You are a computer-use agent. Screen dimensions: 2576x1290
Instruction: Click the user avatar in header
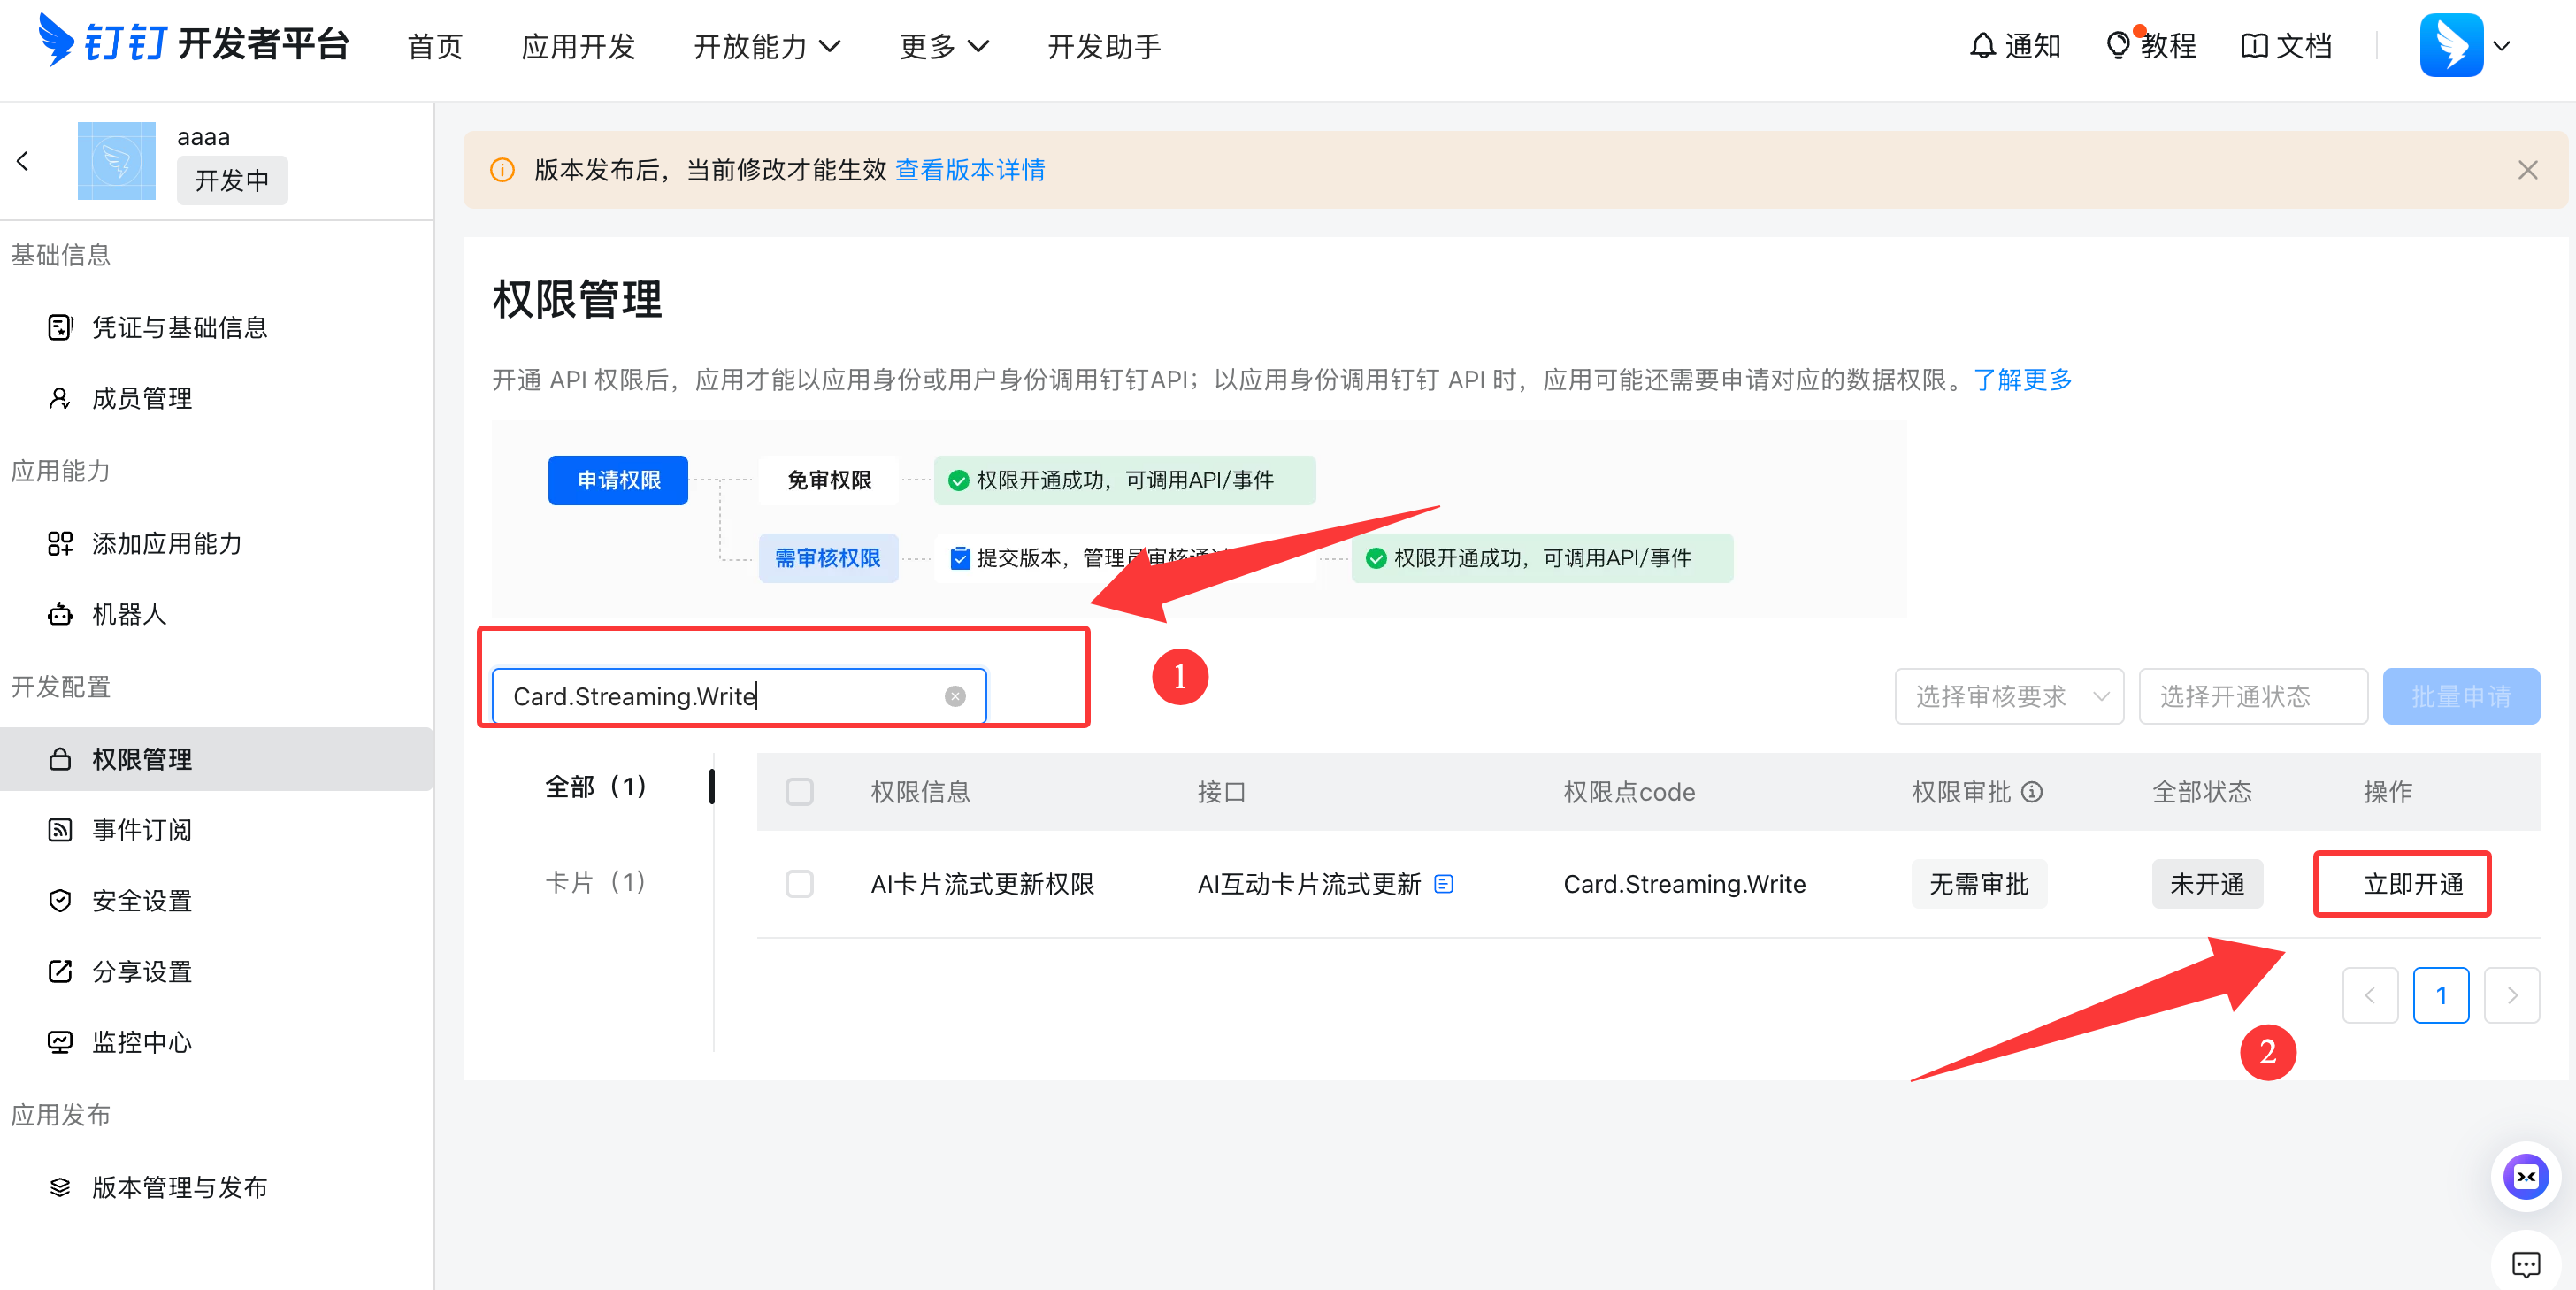[x=2451, y=45]
